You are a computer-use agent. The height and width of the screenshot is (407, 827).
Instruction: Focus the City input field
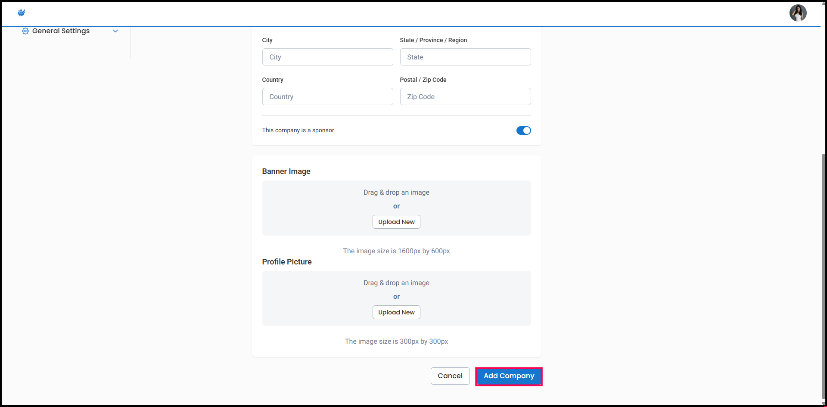point(327,57)
